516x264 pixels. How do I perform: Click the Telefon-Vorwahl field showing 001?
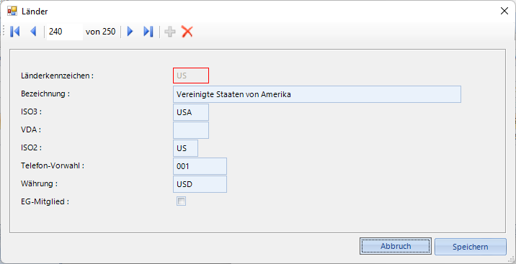click(200, 166)
